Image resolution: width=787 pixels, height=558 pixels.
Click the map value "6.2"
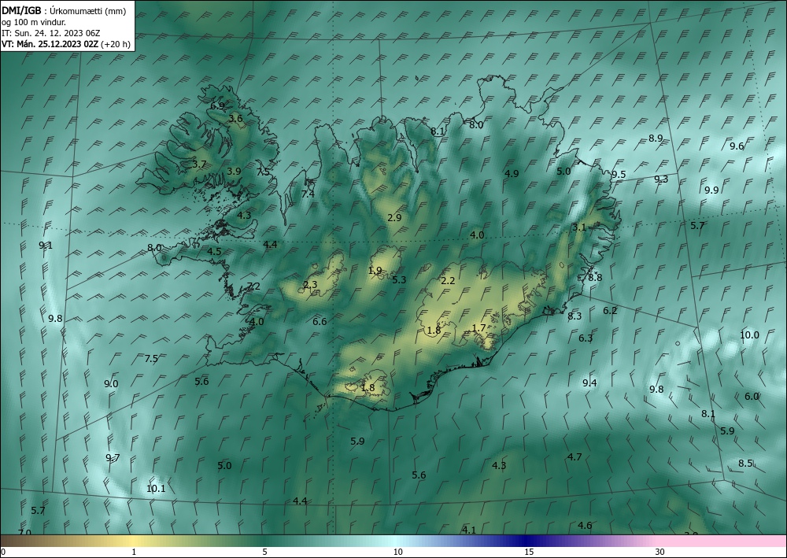coord(610,311)
